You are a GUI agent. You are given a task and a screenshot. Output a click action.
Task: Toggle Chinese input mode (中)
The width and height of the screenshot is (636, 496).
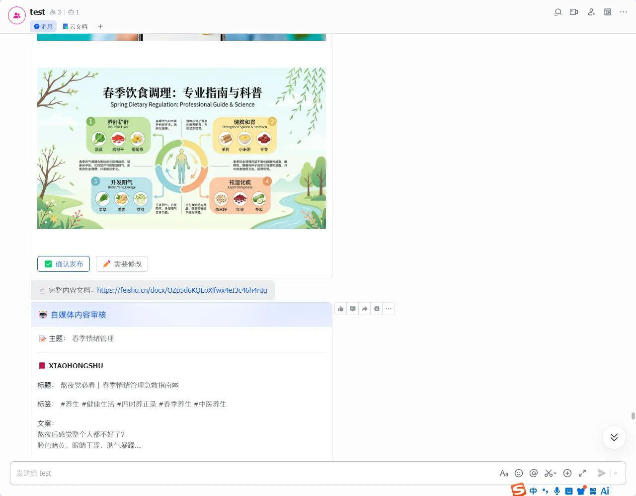coord(533,491)
